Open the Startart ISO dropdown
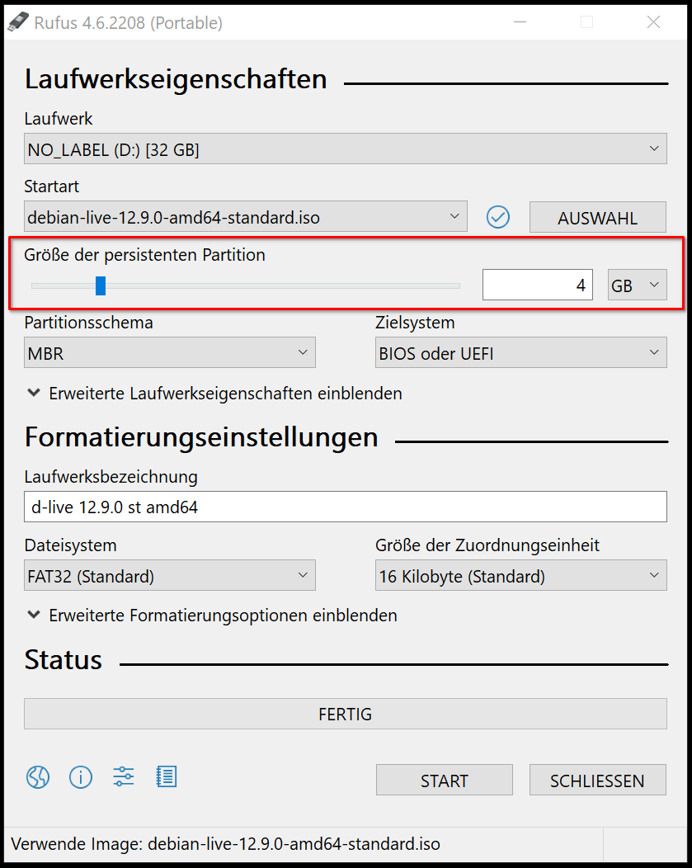This screenshot has height=868, width=692. (x=245, y=217)
